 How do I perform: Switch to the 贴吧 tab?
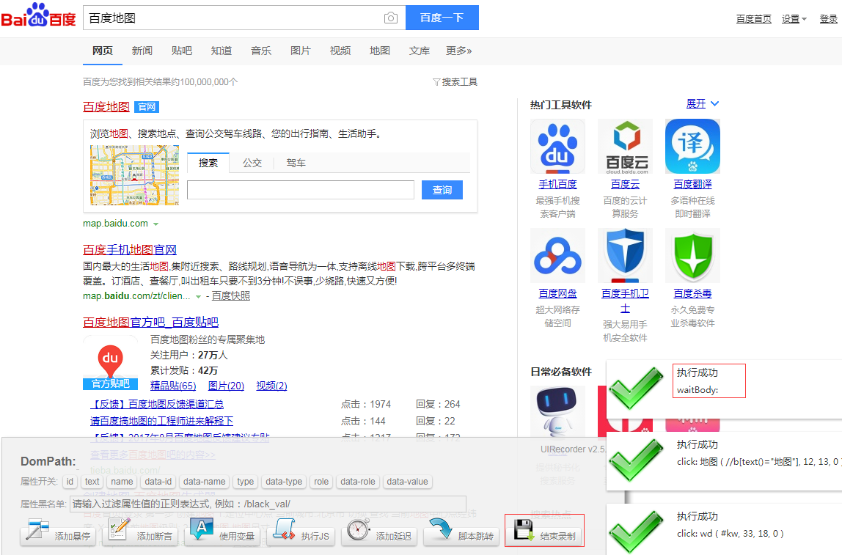[181, 51]
